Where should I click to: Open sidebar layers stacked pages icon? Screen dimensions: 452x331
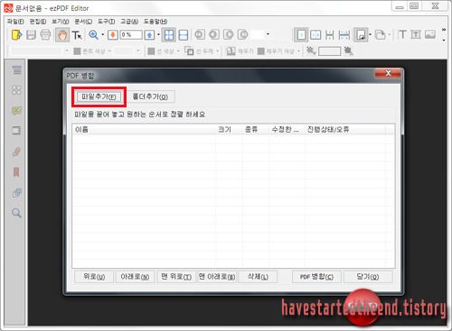(x=16, y=193)
